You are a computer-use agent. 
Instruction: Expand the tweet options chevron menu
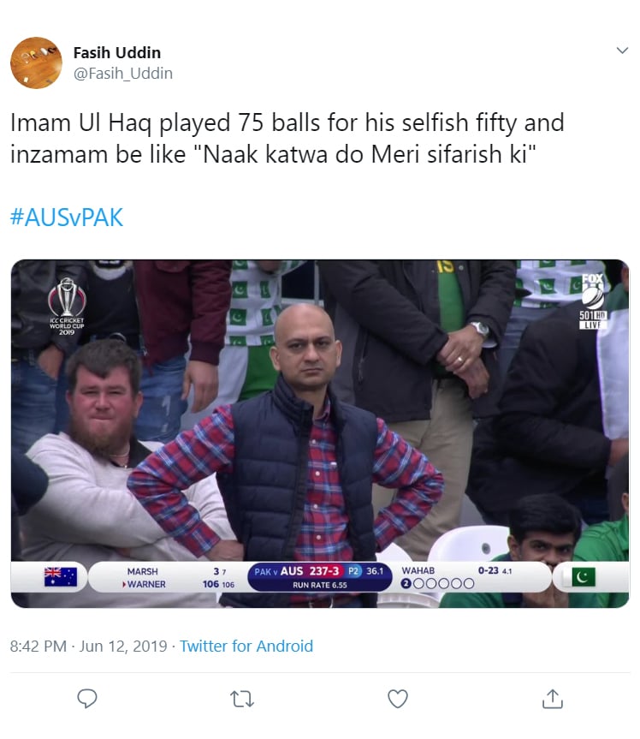coord(622,51)
